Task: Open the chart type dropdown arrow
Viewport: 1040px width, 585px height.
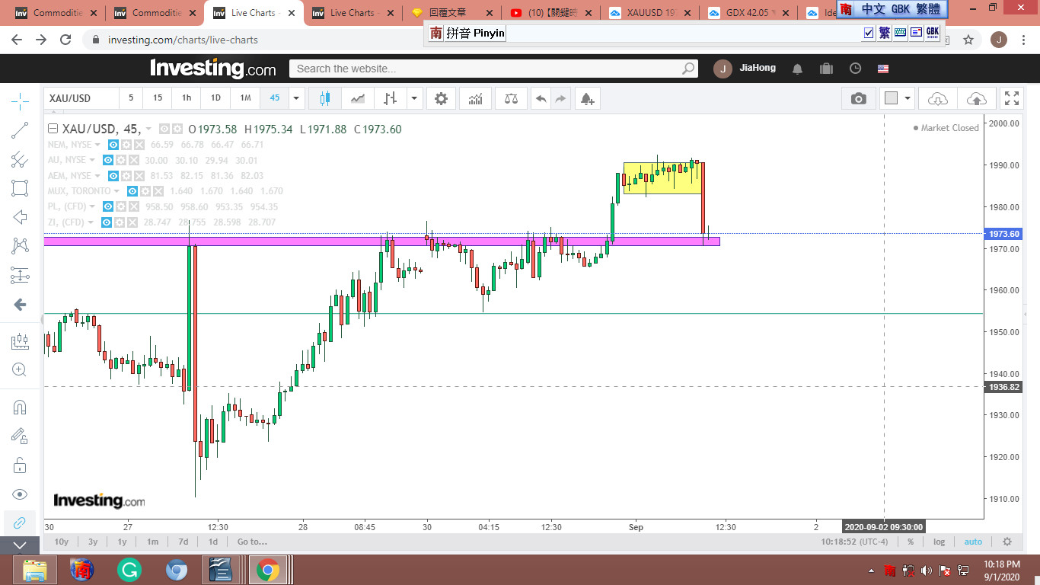Action: [414, 98]
